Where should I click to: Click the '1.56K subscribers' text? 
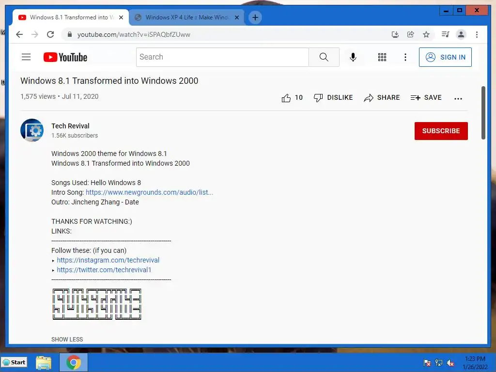pos(75,136)
